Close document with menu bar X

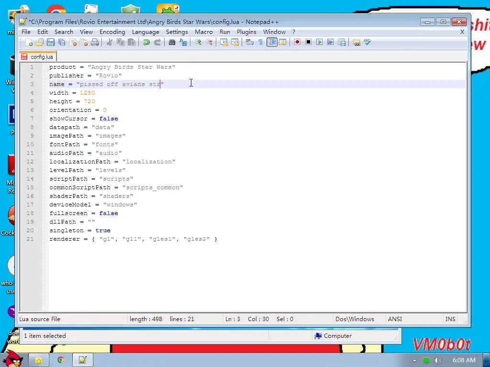coord(462,32)
